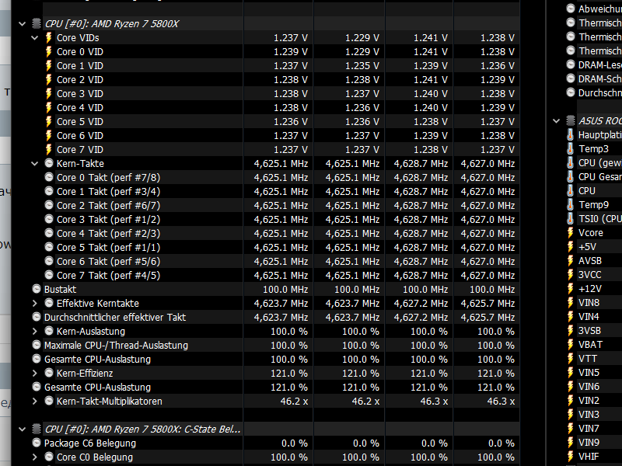622x466 pixels.
Task: Collapse the Kern-Takte group
Action: [34, 163]
